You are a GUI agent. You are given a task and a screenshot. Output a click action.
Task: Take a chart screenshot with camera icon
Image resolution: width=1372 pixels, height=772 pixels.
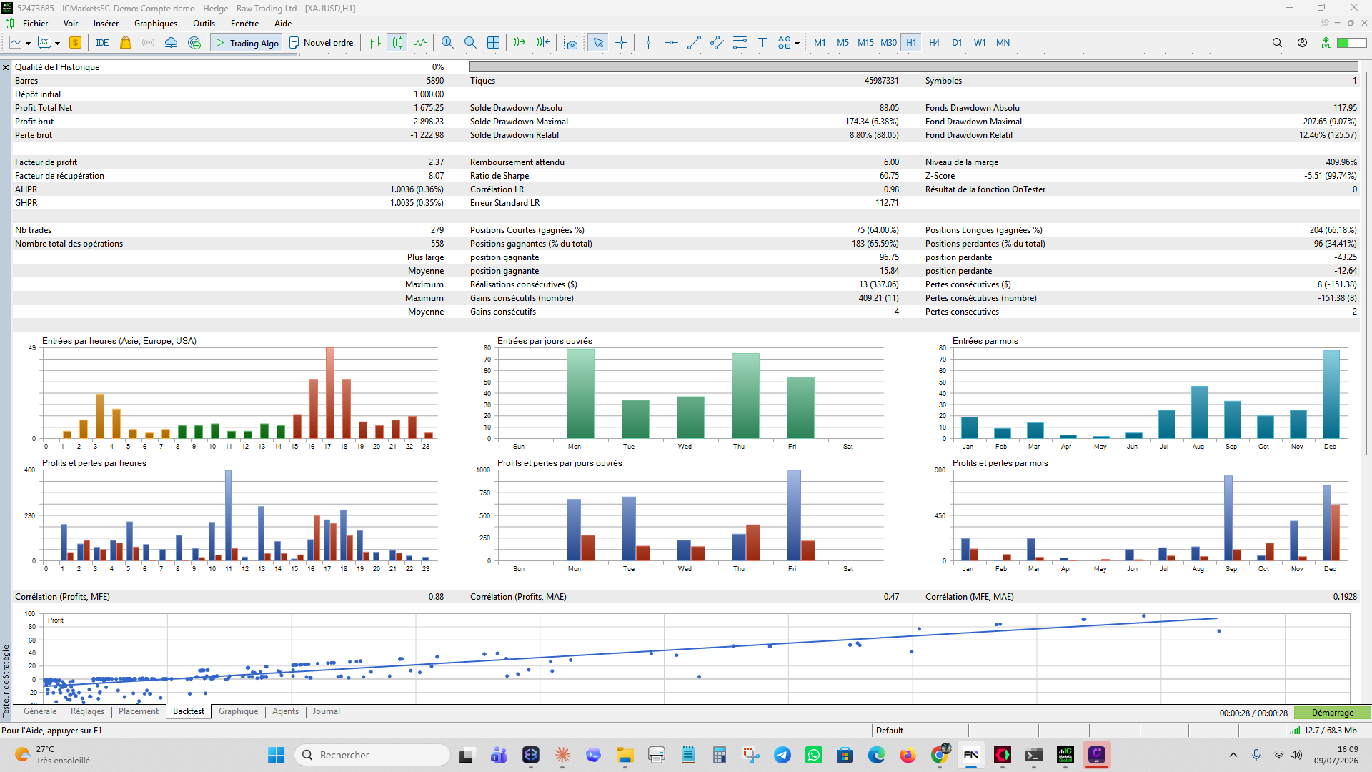[x=571, y=43]
